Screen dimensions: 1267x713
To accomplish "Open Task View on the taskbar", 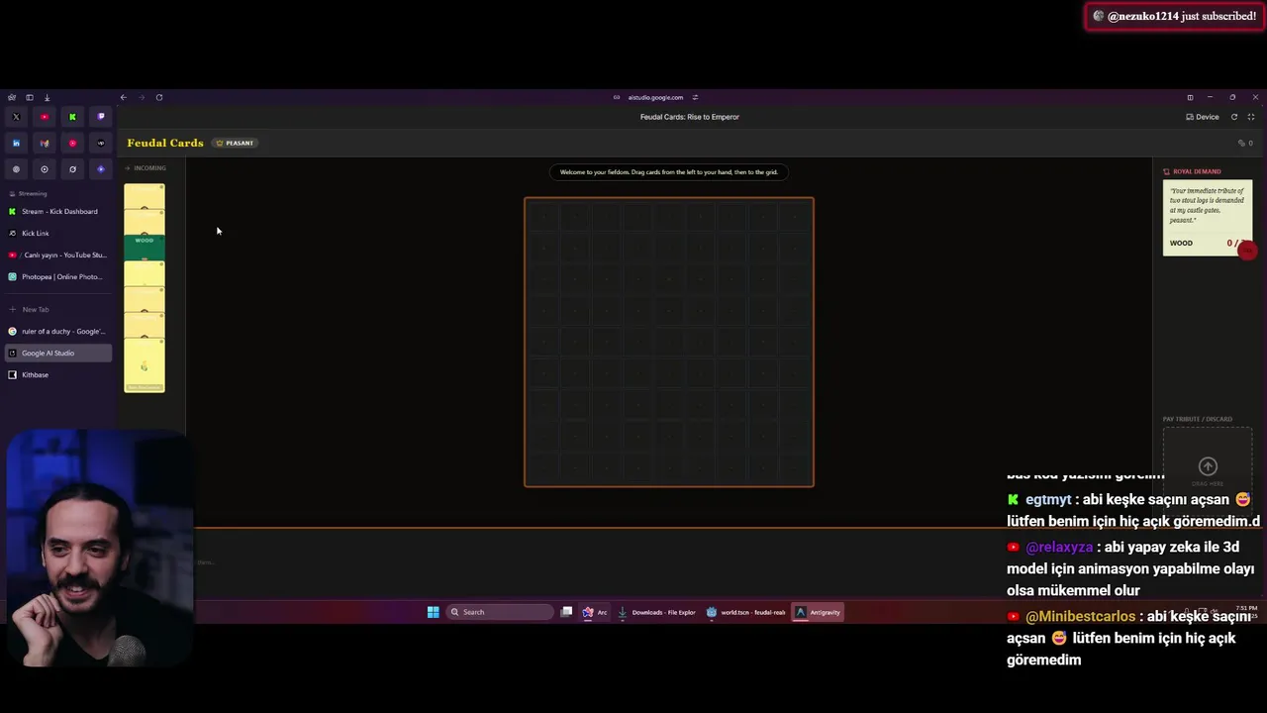I will [x=566, y=612].
